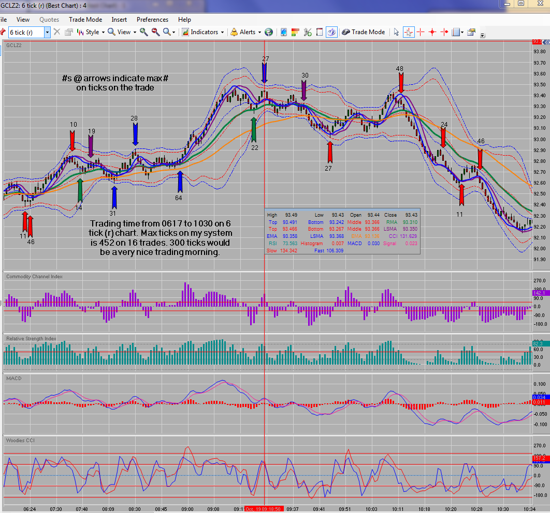Click the green zoom-in magnifier icon
Image resolution: width=550 pixels, height=513 pixels.
[x=143, y=32]
